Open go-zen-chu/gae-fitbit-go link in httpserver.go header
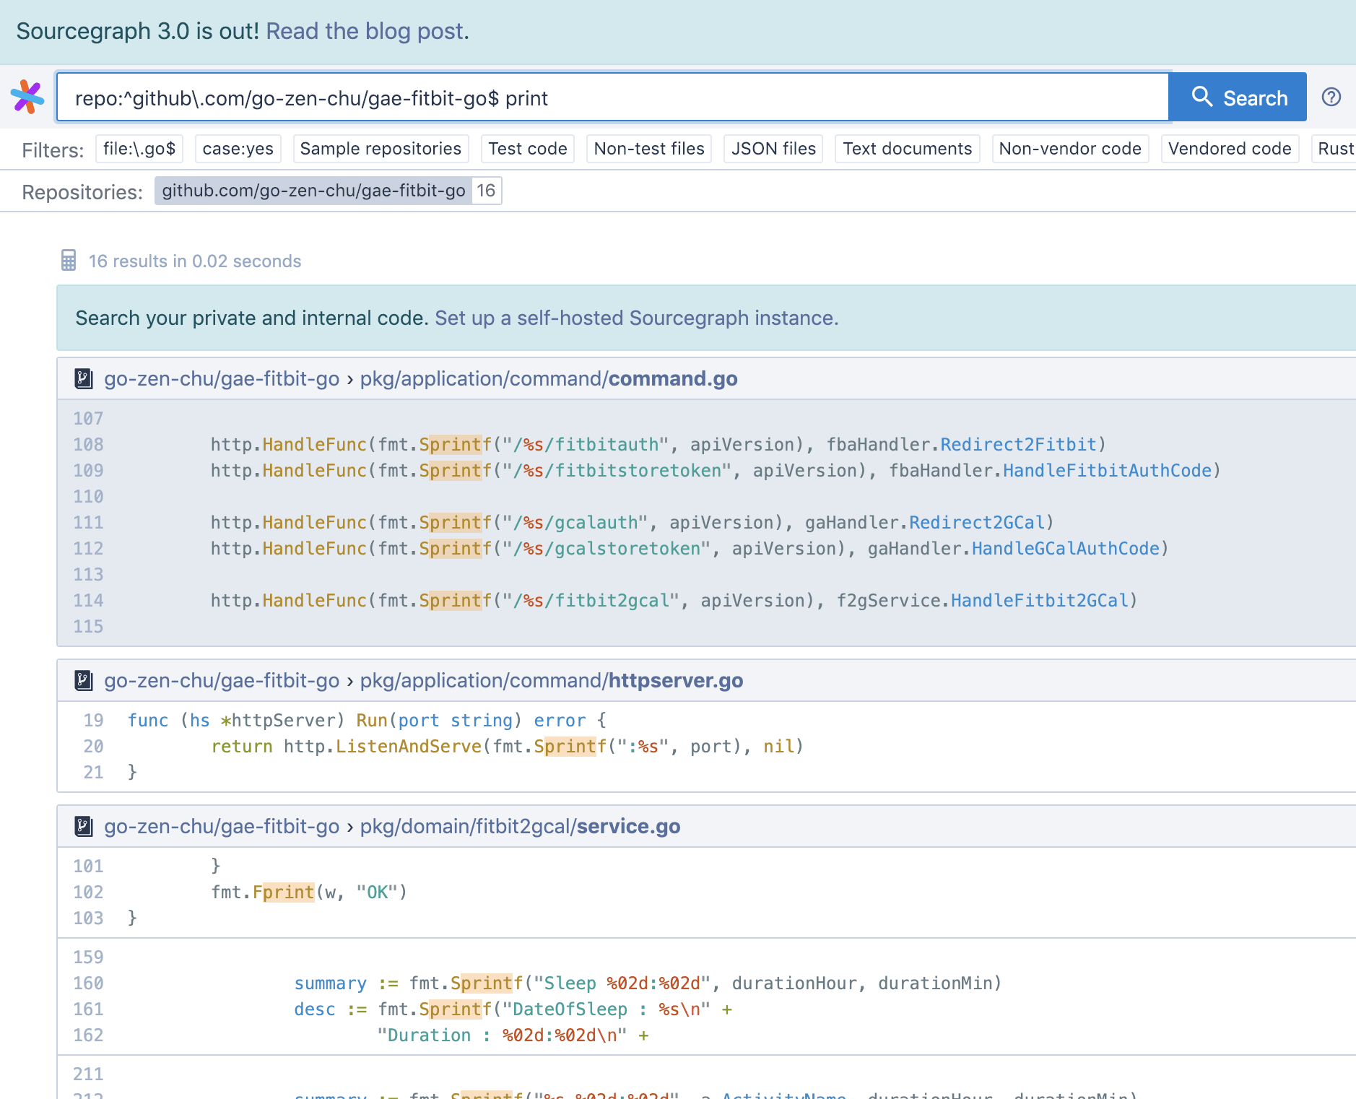This screenshot has width=1356, height=1099. pyautogui.click(x=222, y=680)
